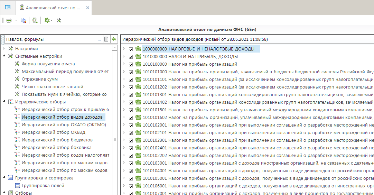The image size is (374, 195).
Task: Collapse Группировка и сортировка node
Action: [4, 178]
